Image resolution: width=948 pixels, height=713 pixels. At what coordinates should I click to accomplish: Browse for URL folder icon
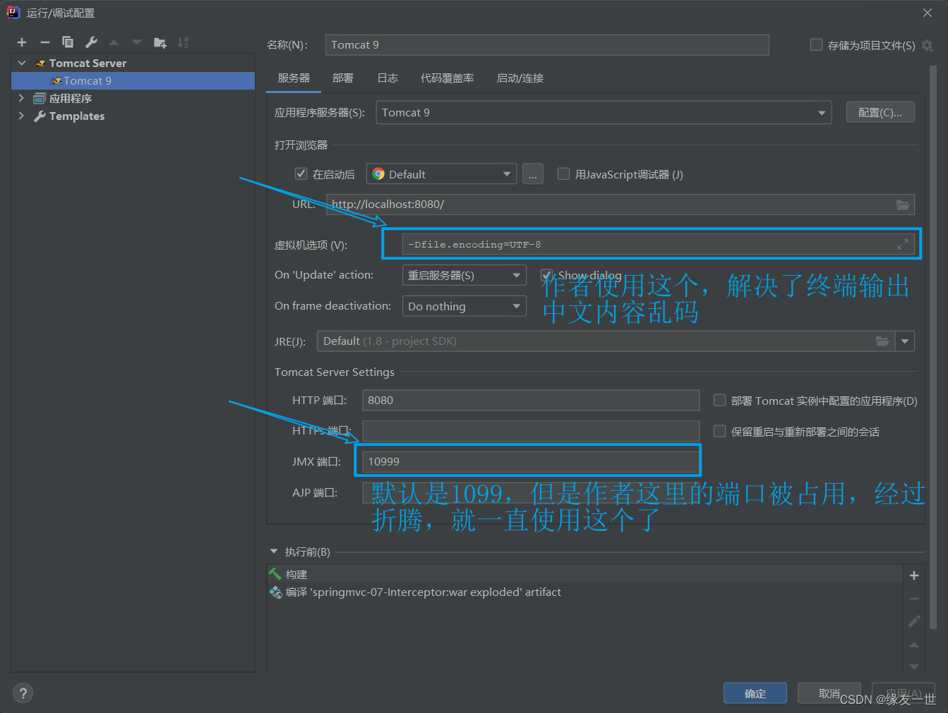pos(903,205)
